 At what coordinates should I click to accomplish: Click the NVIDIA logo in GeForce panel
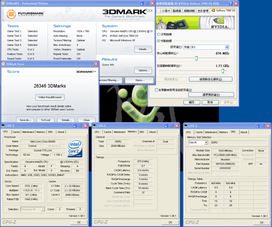pyautogui.click(x=219, y=23)
